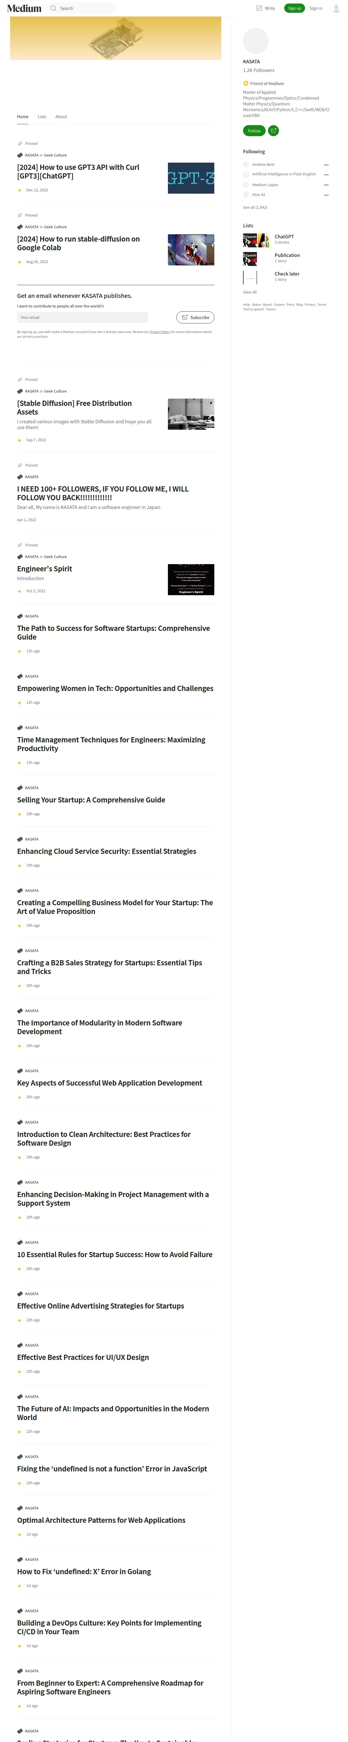Open the GPT-3 story thumbnail
This screenshot has width=348, height=1742.
coord(191,178)
